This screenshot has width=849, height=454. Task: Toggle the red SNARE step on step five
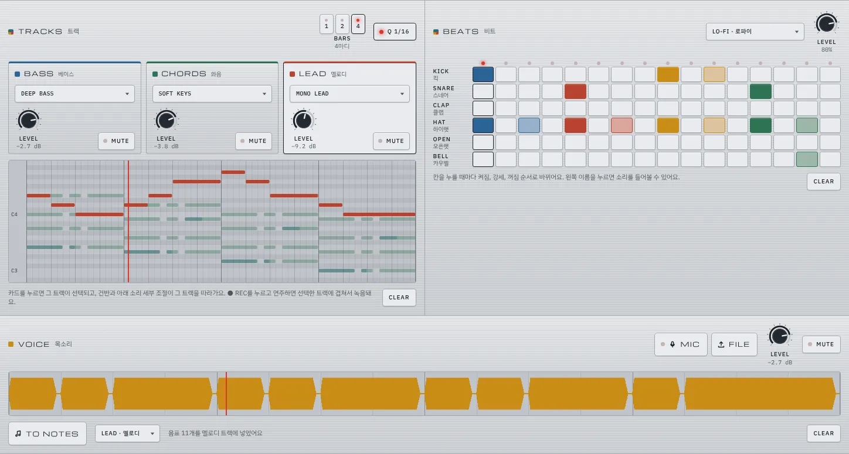[576, 91]
